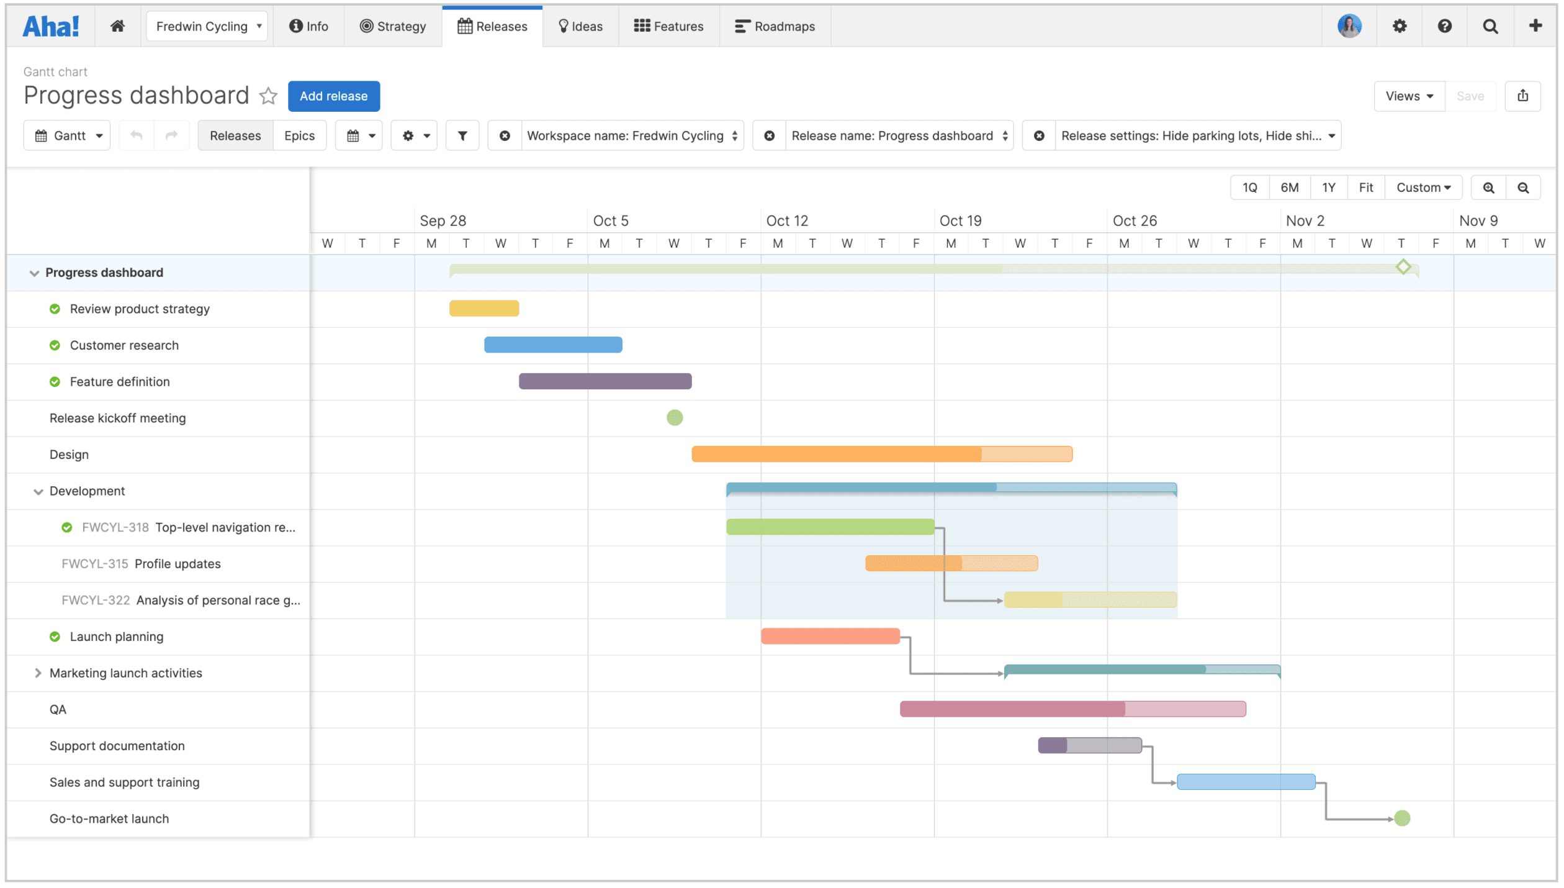Image resolution: width=1564 pixels, height=888 pixels.
Task: Open the Gantt view type dropdown
Action: 67,135
